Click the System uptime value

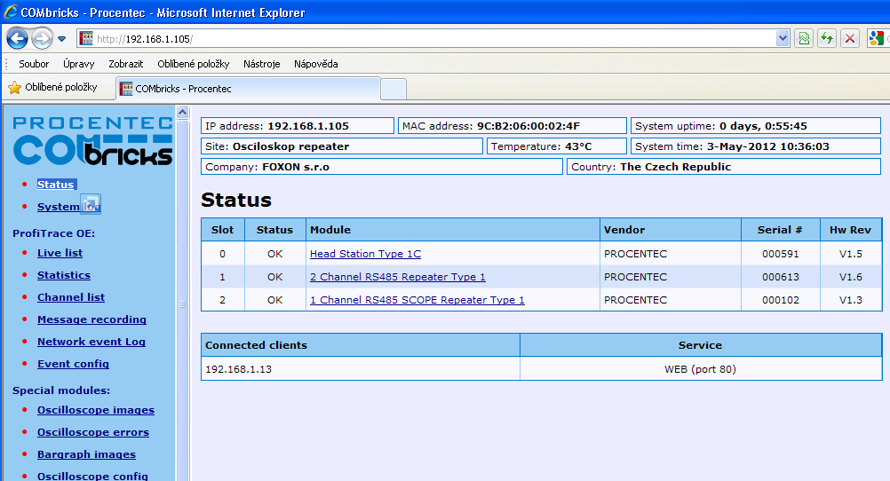pos(763,126)
